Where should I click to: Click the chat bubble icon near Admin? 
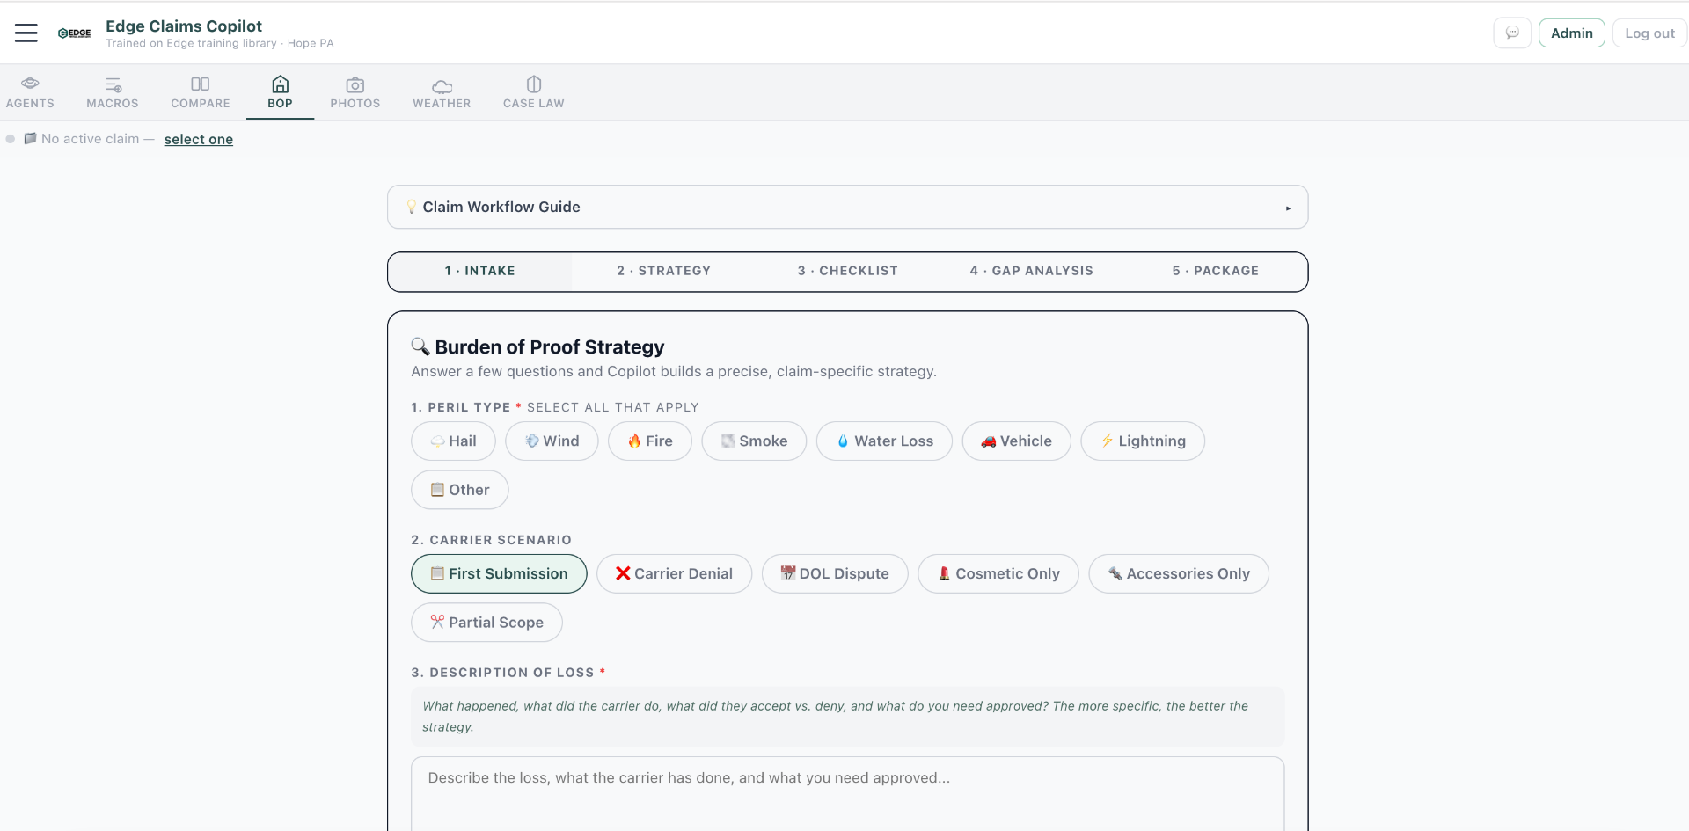[x=1512, y=32]
